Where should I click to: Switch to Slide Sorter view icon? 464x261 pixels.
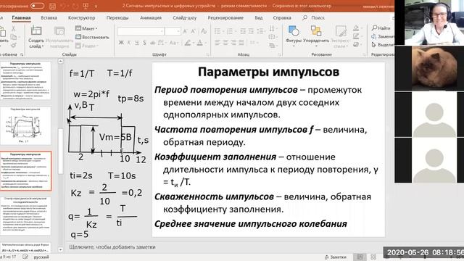[373, 257]
